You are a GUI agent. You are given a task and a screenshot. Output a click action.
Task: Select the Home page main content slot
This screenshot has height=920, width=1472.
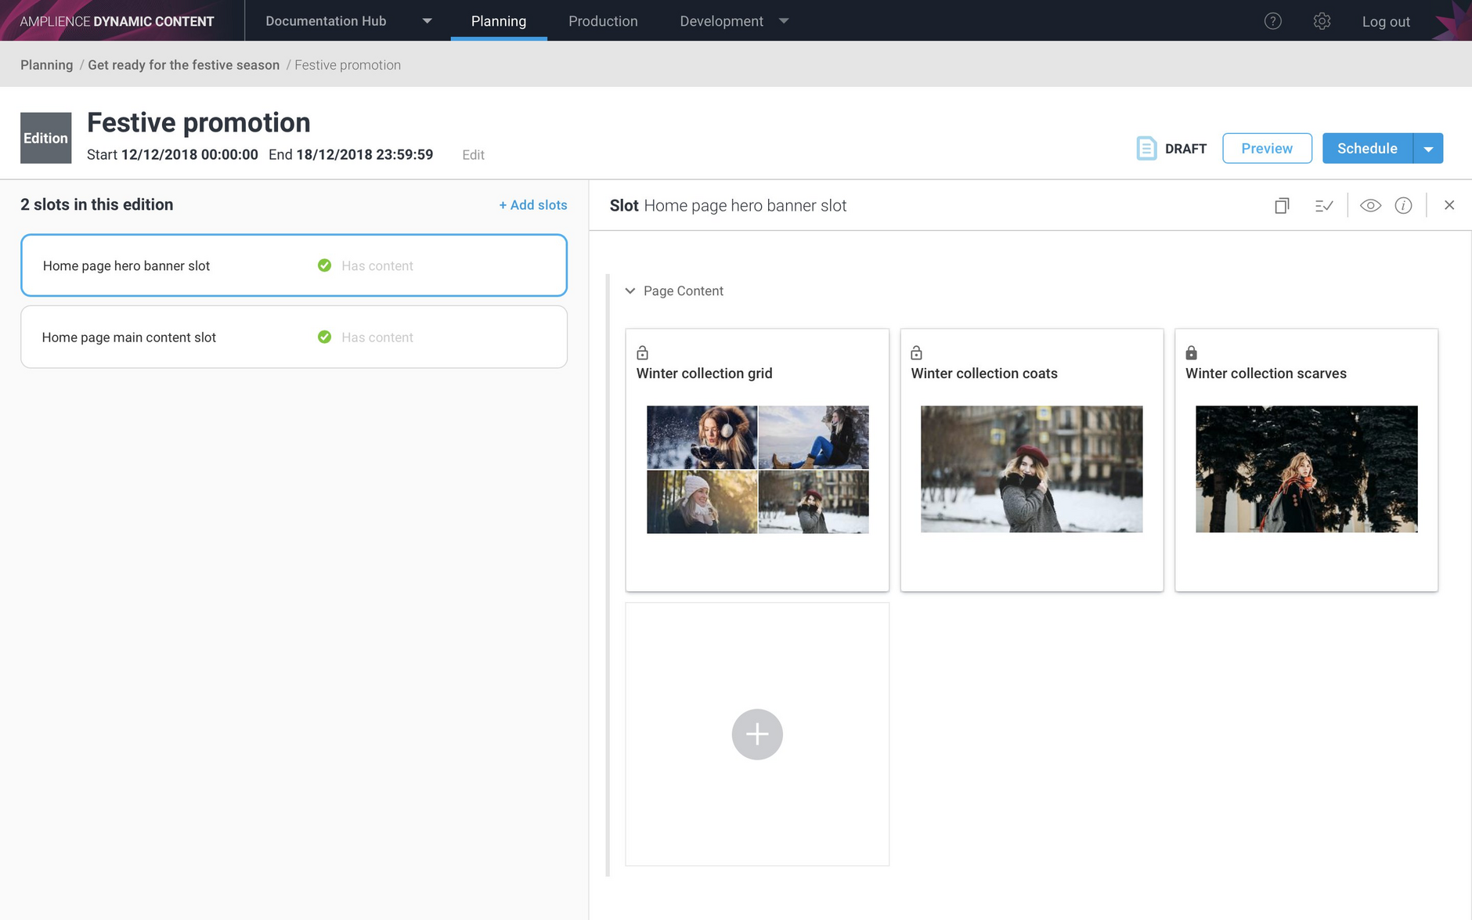point(294,337)
